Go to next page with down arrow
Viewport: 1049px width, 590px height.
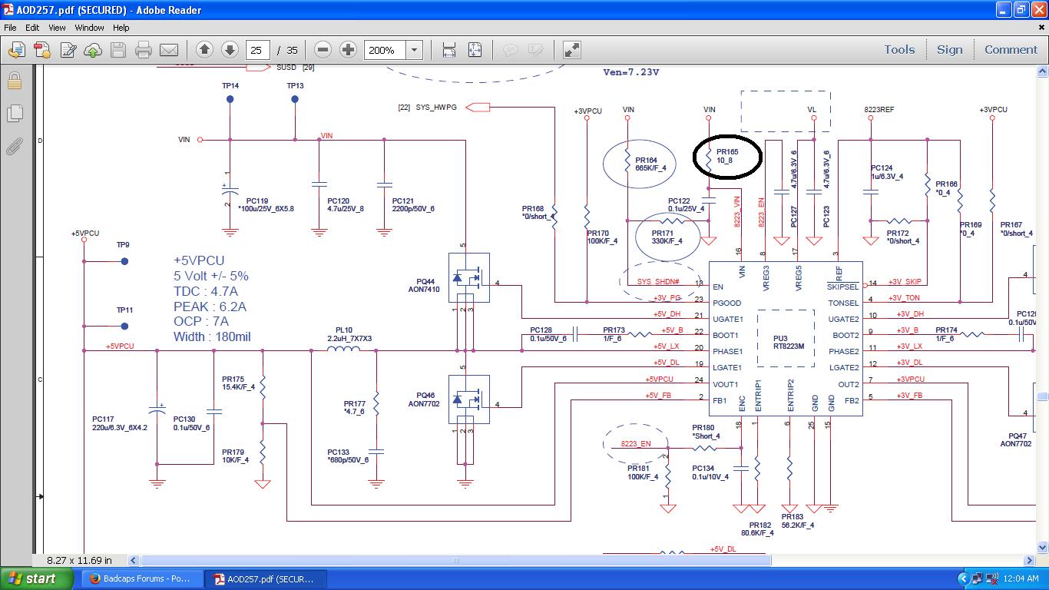point(230,50)
